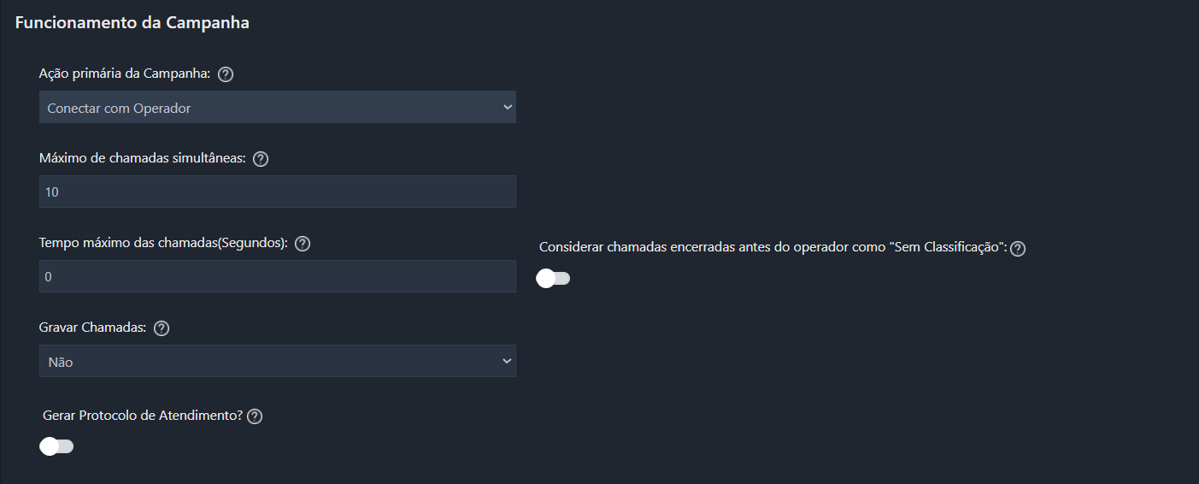This screenshot has height=484, width=1199.
Task: Click the Tempo máximo das chamadas input
Action: (x=277, y=277)
